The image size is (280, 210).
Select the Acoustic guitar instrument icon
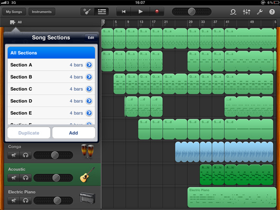pyautogui.click(x=87, y=175)
